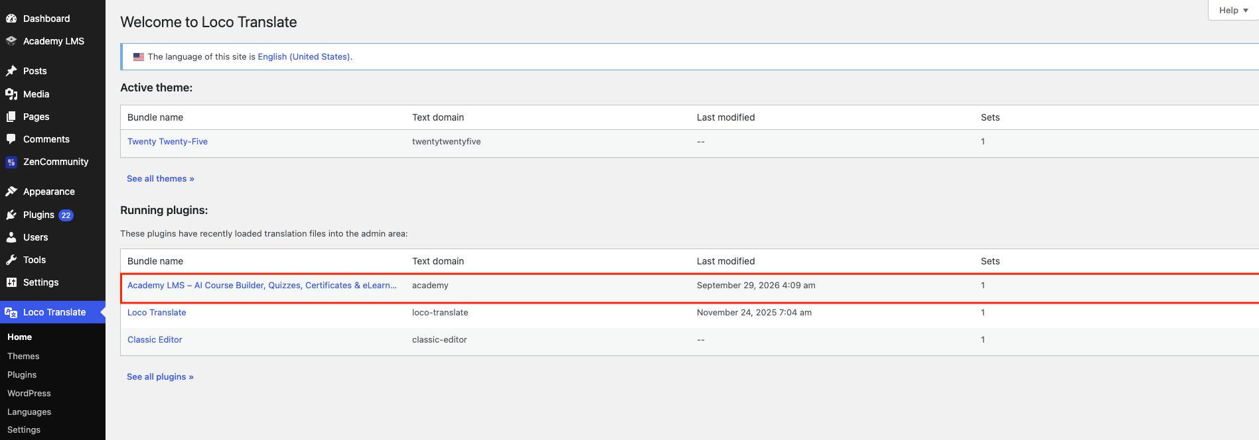The image size is (1259, 440).
Task: Go to Posts menu item
Action: click(x=35, y=71)
